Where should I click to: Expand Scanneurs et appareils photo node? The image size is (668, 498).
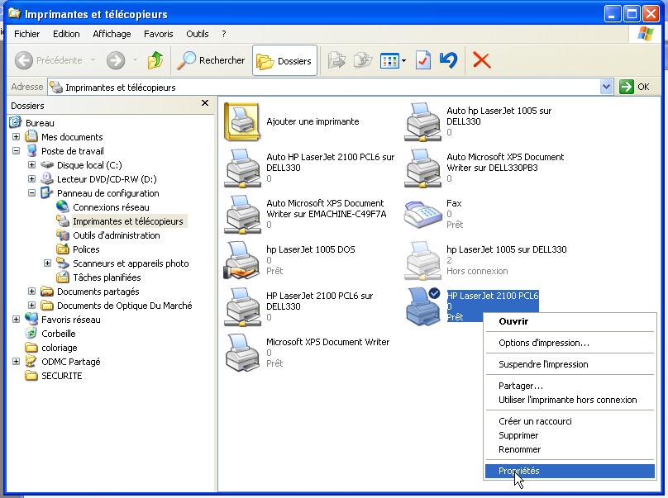(47, 263)
